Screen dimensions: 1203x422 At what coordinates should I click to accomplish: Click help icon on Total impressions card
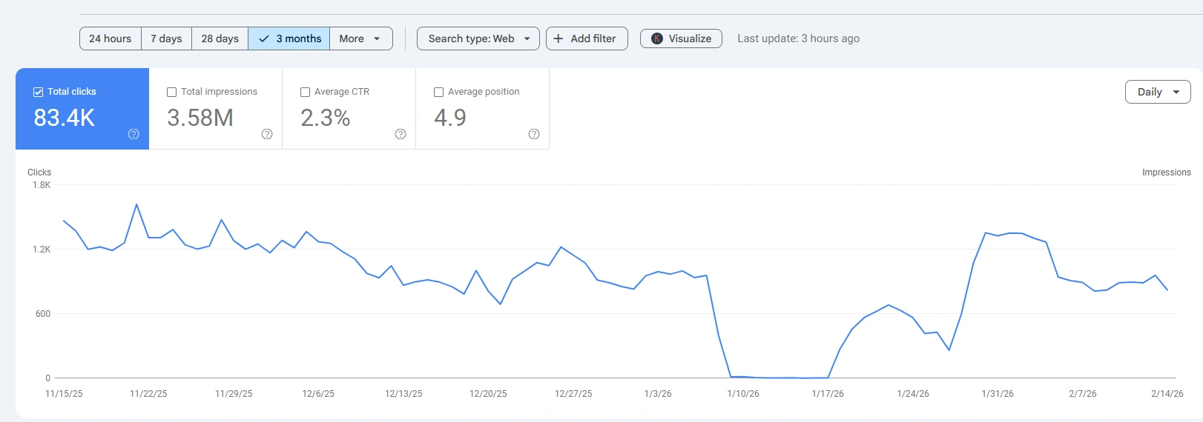(x=267, y=134)
